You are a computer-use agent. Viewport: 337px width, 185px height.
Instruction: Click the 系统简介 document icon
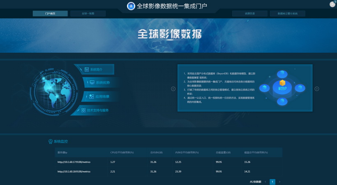[x=87, y=70]
